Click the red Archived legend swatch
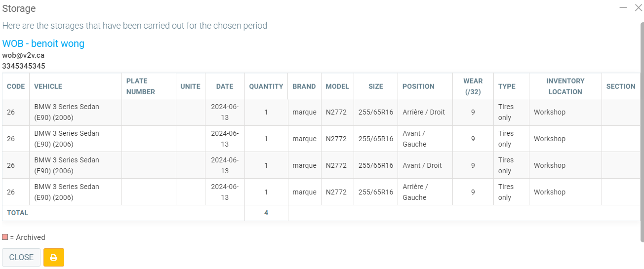Viewport: 644px width, 269px height. point(5,237)
